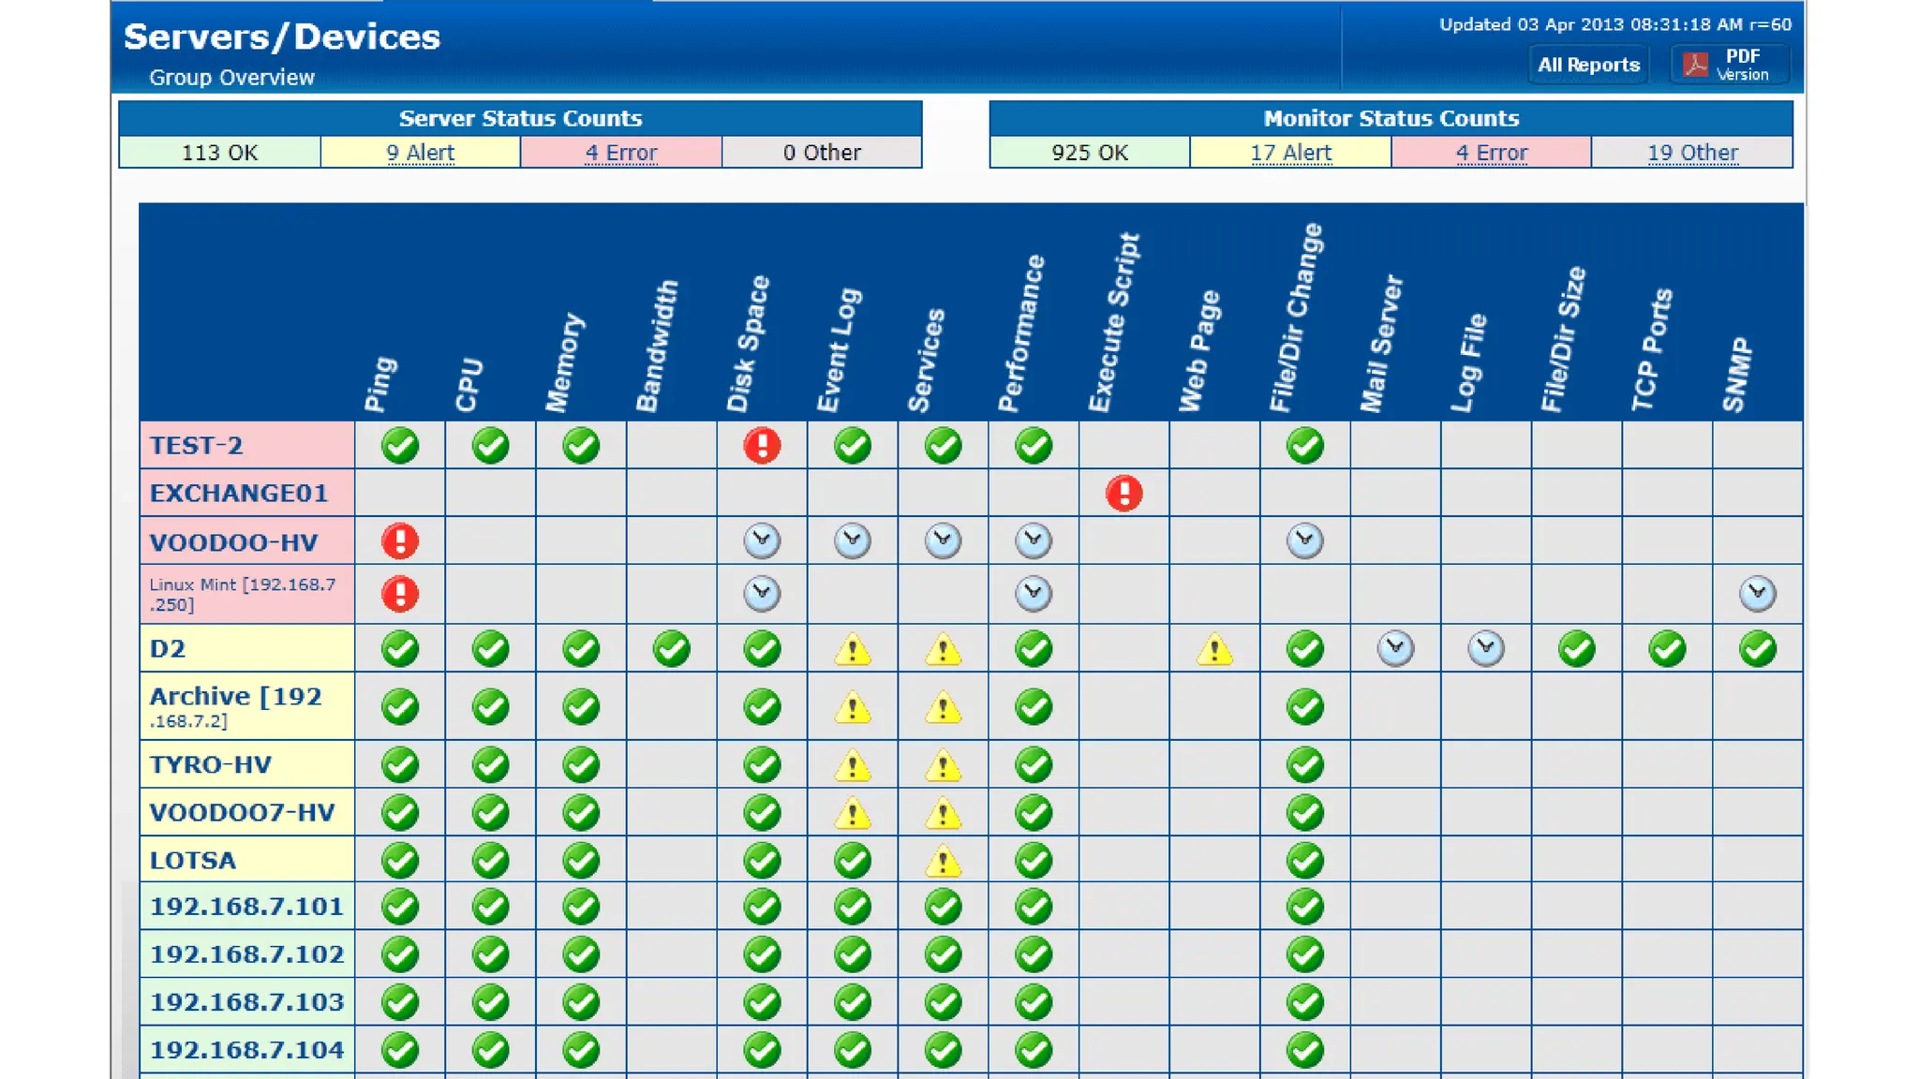Open the EXCHANGE01 server link
The width and height of the screenshot is (1919, 1079).
pos(239,494)
